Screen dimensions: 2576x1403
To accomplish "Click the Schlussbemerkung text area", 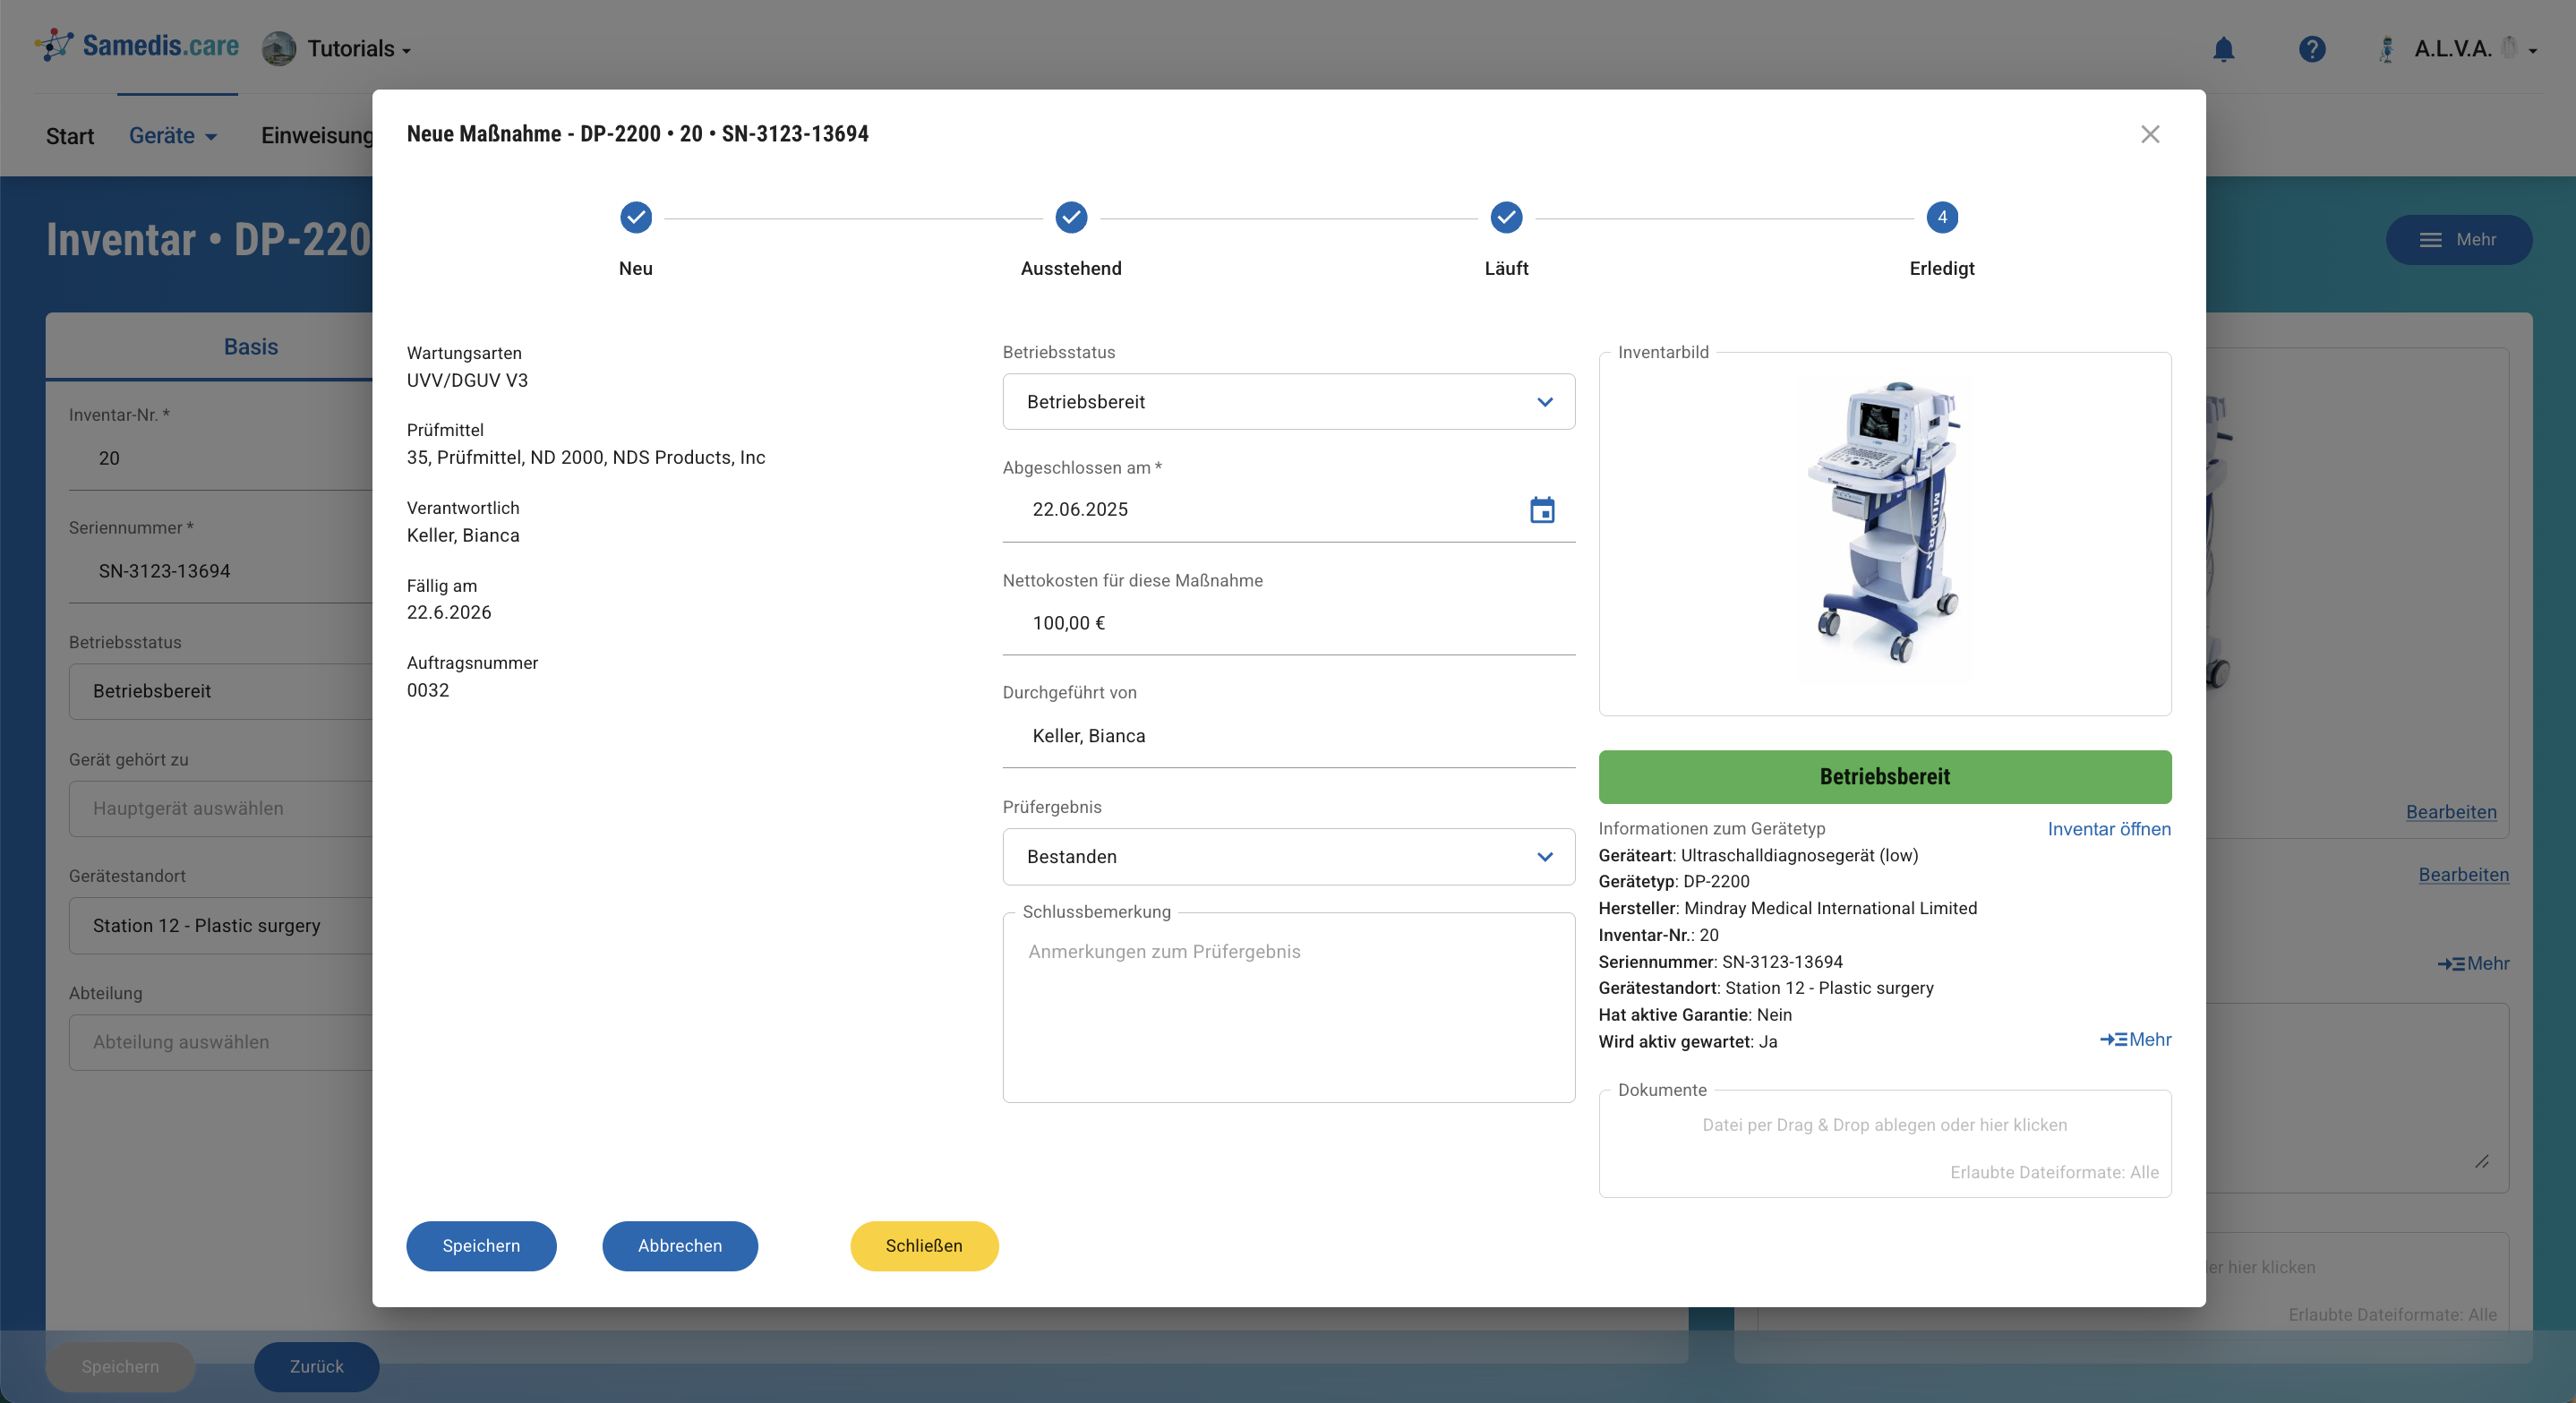I will [x=1287, y=1010].
